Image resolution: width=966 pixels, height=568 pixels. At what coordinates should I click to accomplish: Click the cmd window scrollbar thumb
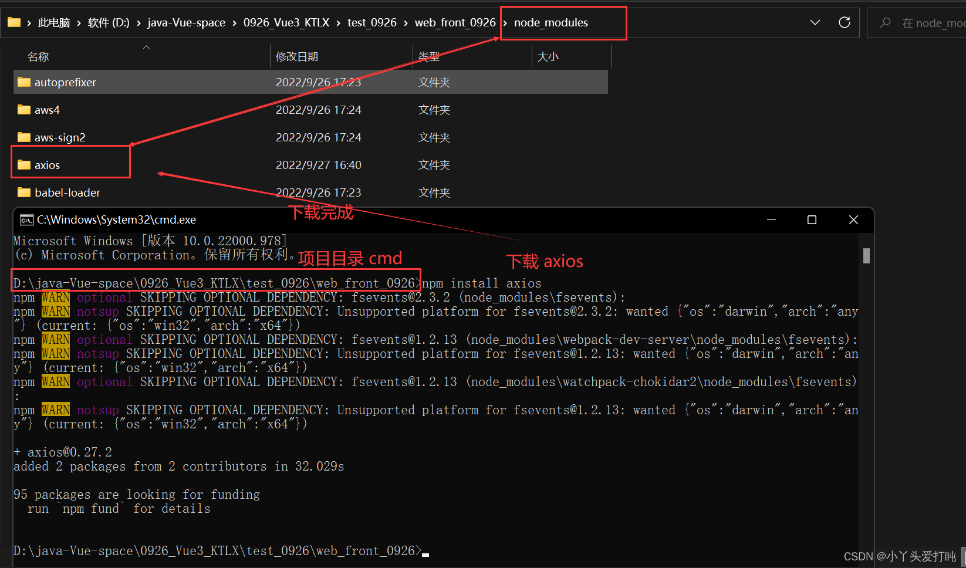point(867,256)
